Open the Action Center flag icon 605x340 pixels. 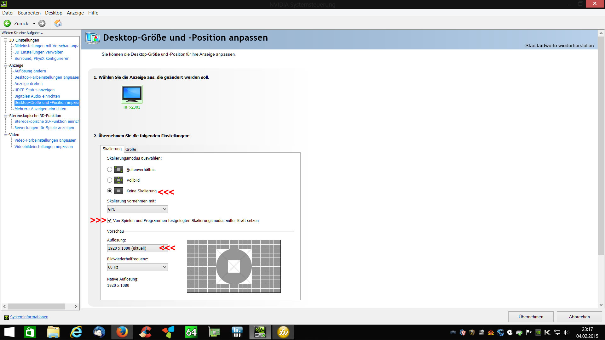pos(529,332)
